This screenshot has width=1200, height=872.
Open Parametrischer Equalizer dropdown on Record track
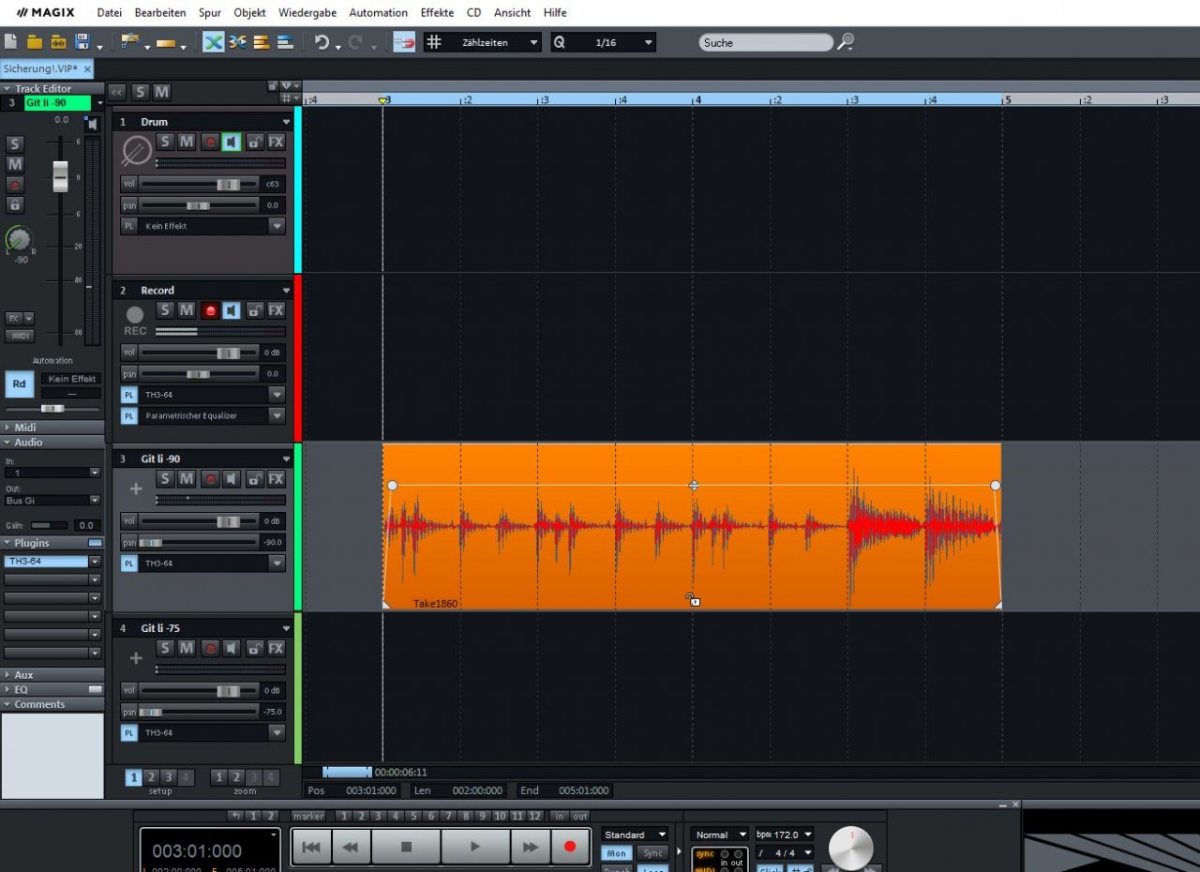click(277, 415)
